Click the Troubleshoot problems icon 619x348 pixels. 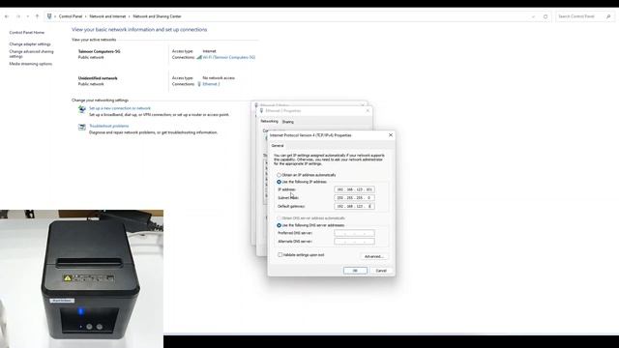(x=81, y=127)
